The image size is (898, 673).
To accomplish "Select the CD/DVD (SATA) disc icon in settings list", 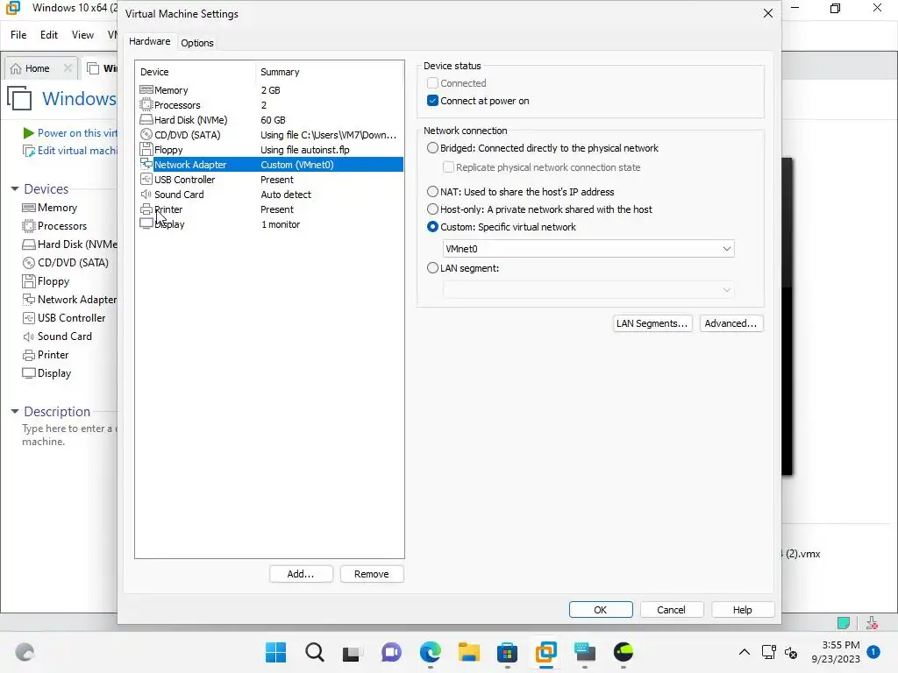I will [146, 134].
